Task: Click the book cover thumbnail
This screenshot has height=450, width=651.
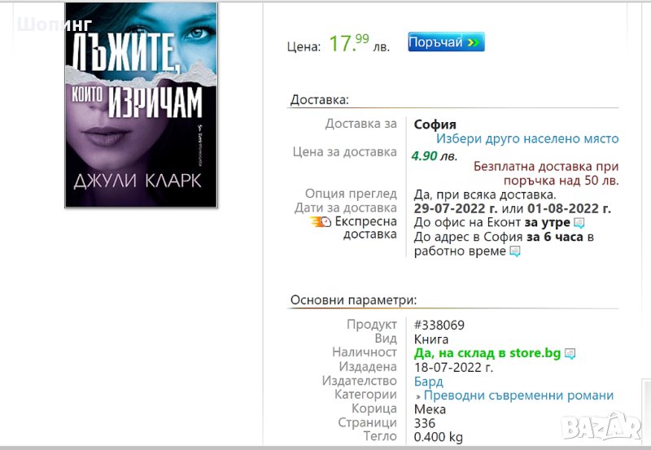Action: tap(142, 104)
